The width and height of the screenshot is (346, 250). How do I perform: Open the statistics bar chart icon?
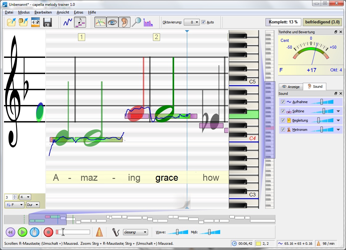tap(148, 22)
